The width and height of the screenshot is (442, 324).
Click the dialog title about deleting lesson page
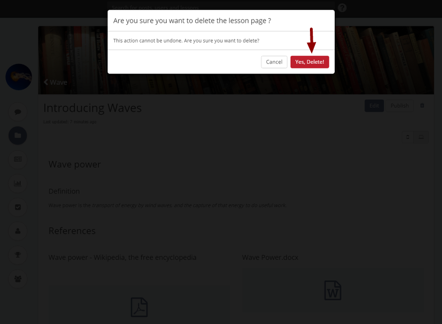click(x=192, y=21)
